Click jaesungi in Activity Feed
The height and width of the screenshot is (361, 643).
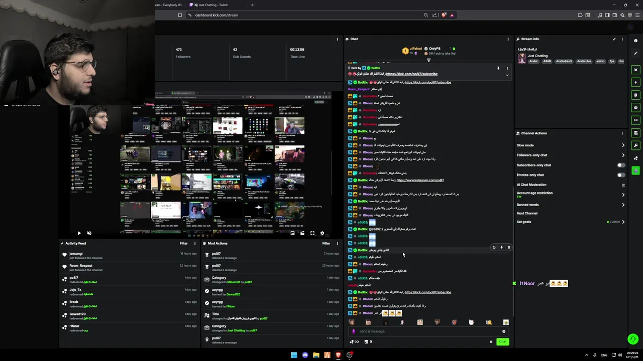[x=76, y=254]
